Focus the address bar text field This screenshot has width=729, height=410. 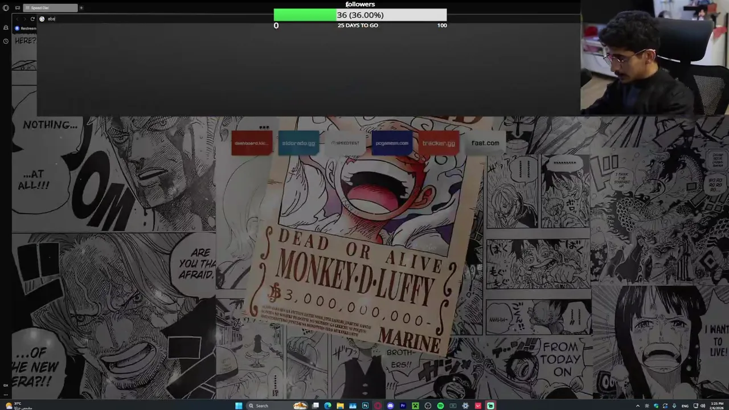point(308,19)
